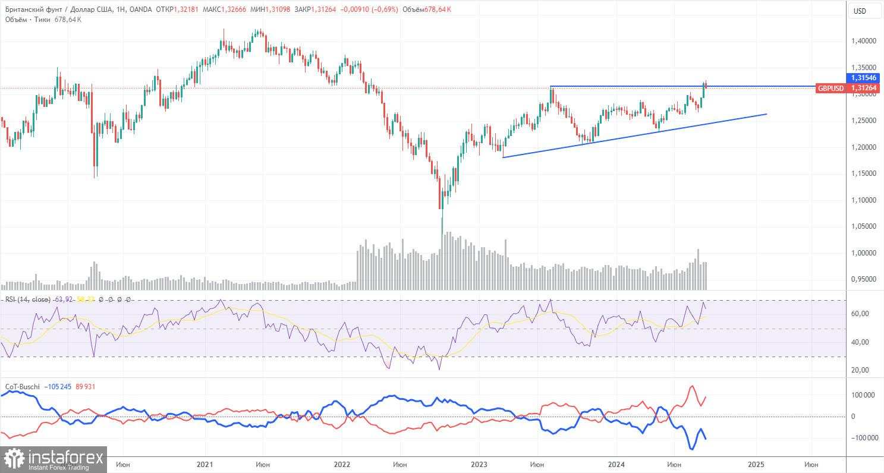Click the 40,00 RSI axis level
This screenshot has height=473, width=884.
861,342
